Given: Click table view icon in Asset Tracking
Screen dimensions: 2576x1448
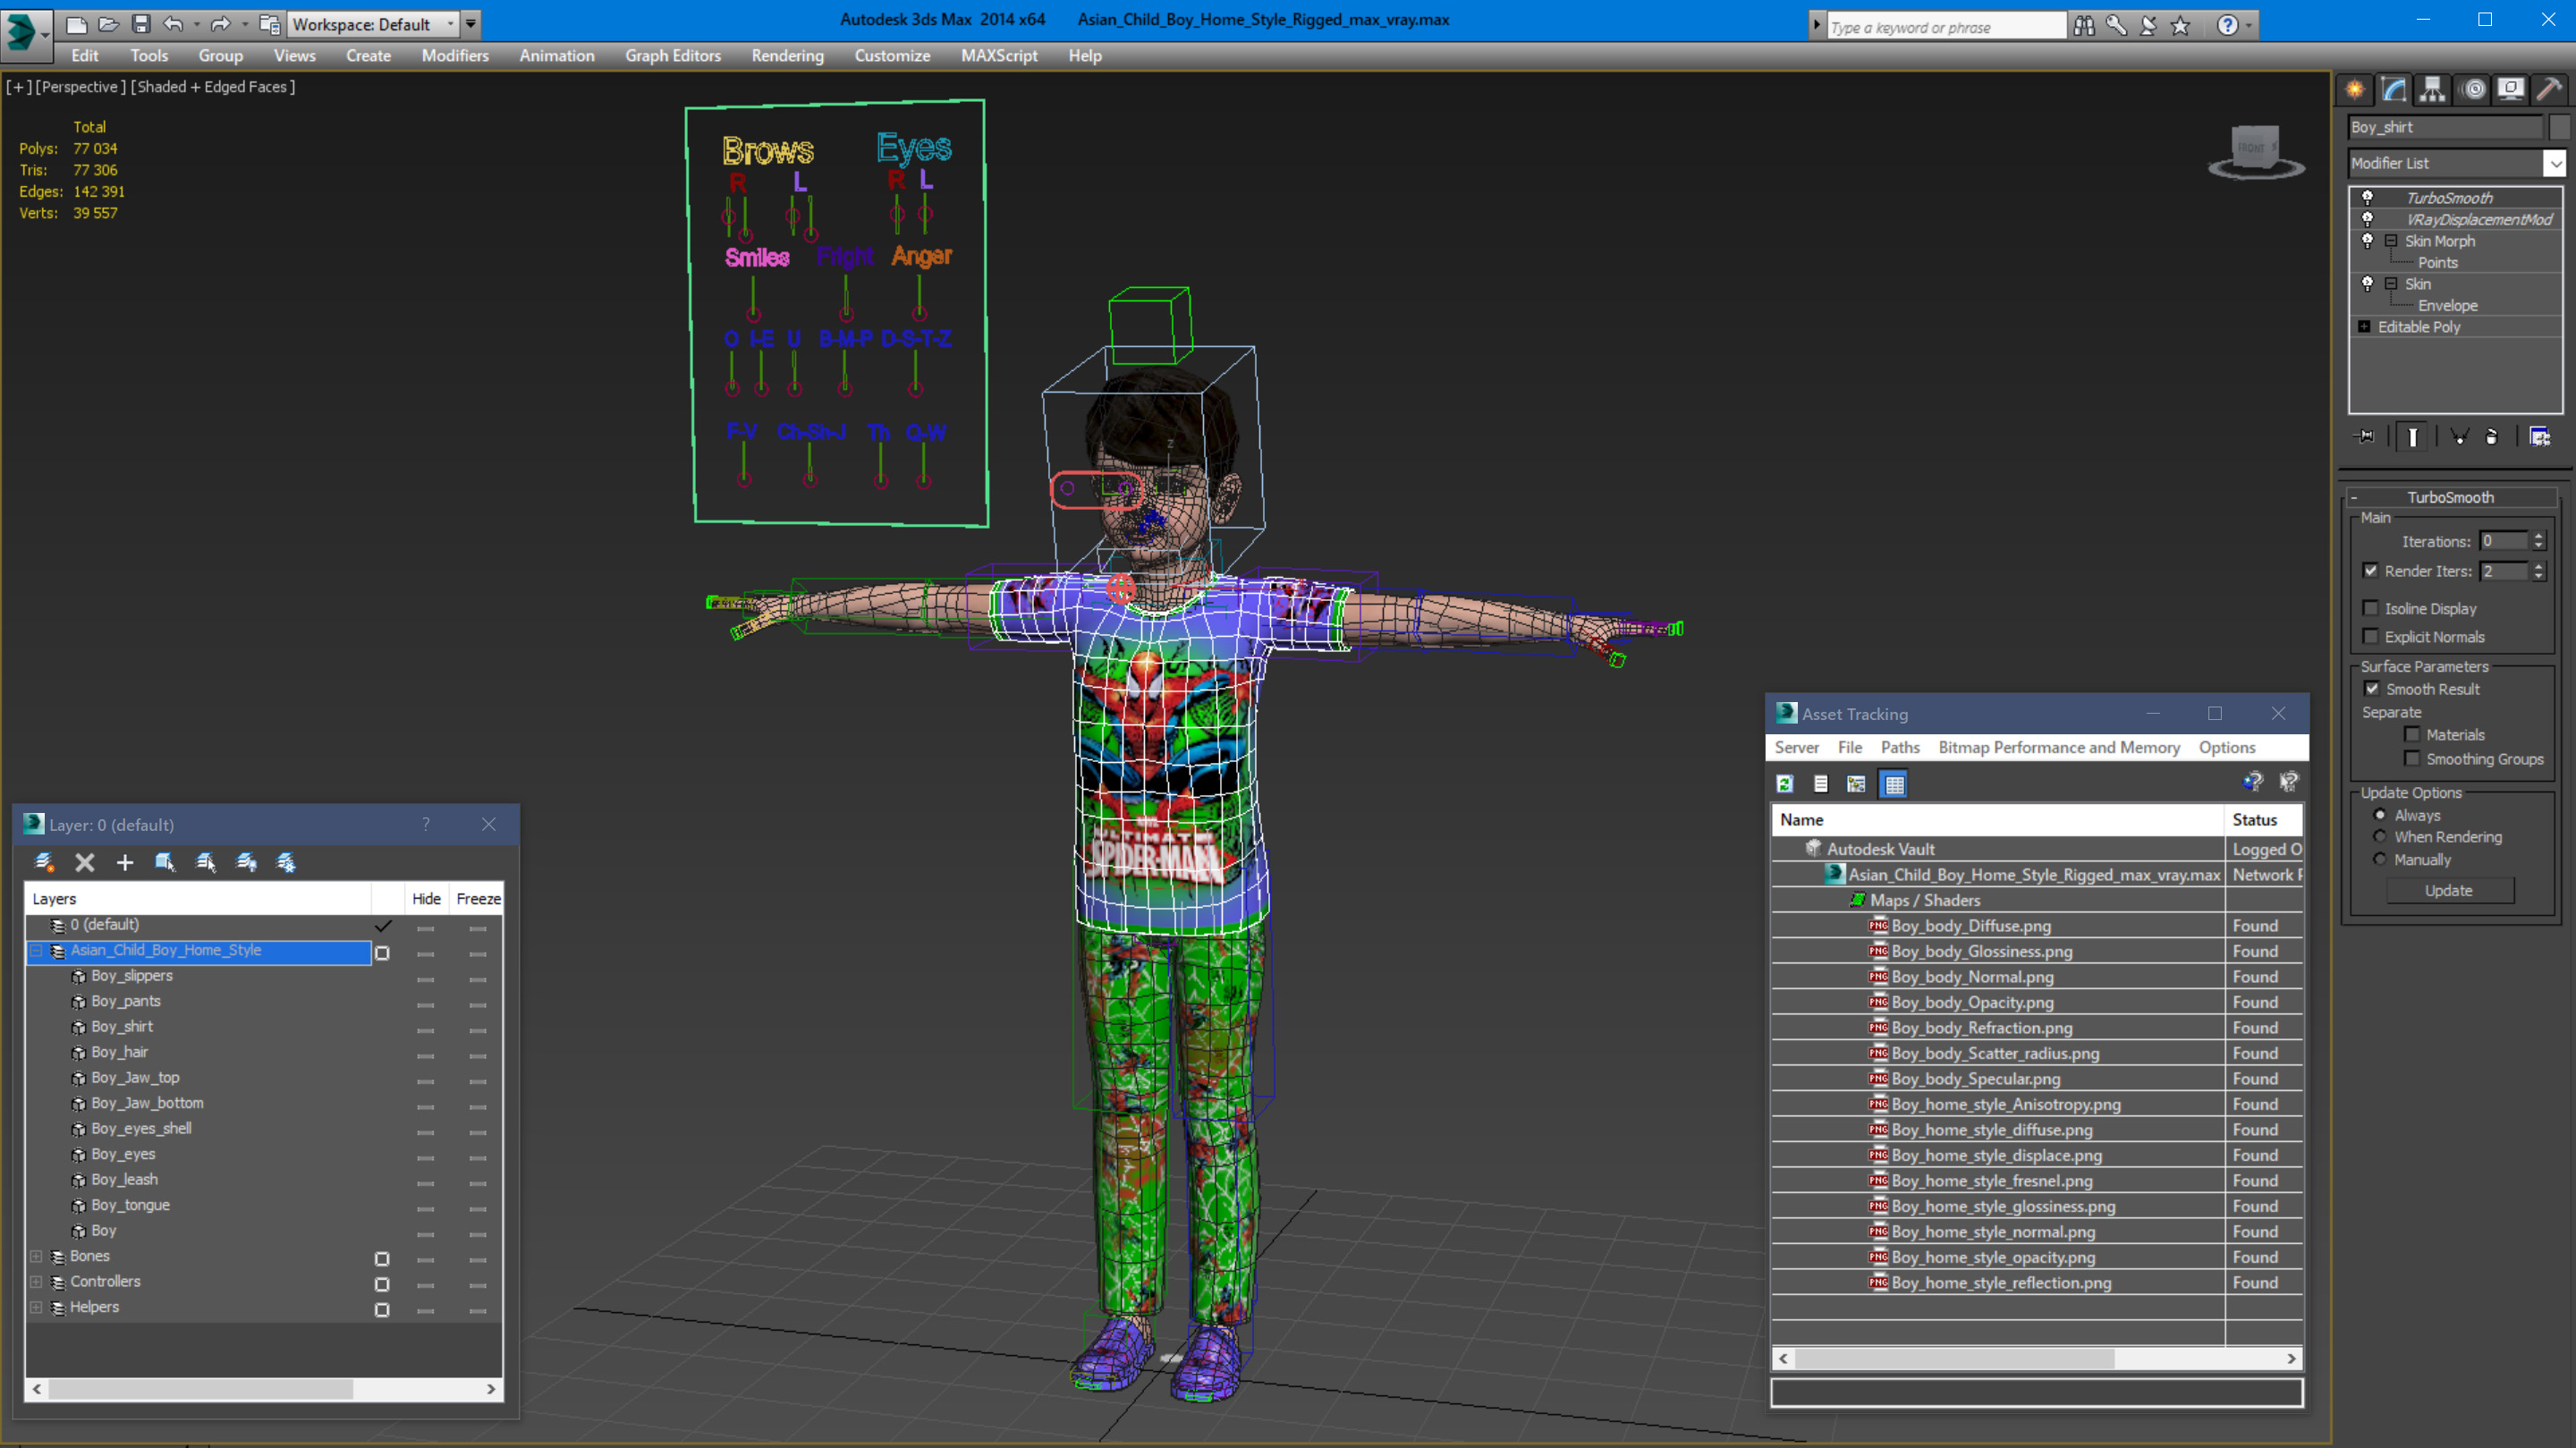Looking at the screenshot, I should pos(1894,784).
